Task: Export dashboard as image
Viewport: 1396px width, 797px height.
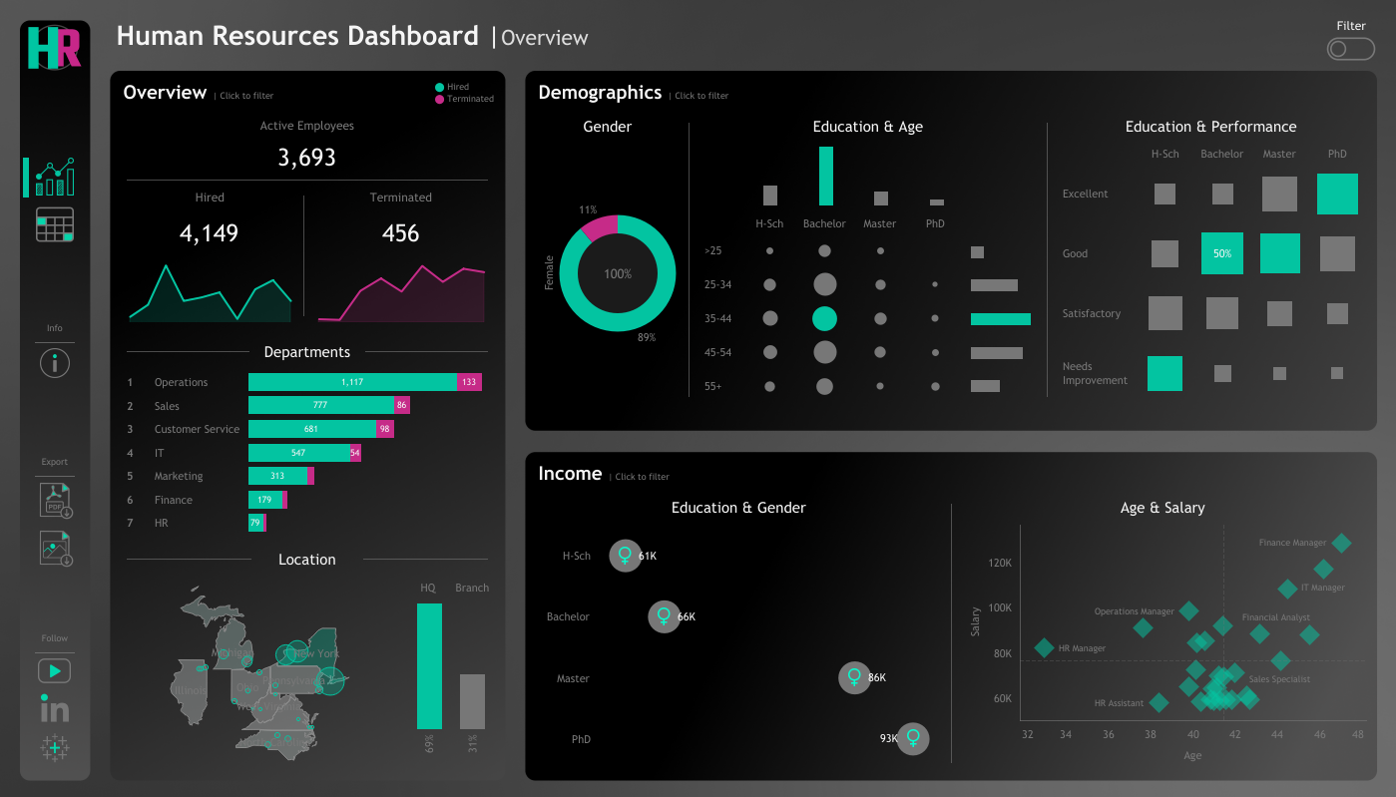Action: click(55, 548)
